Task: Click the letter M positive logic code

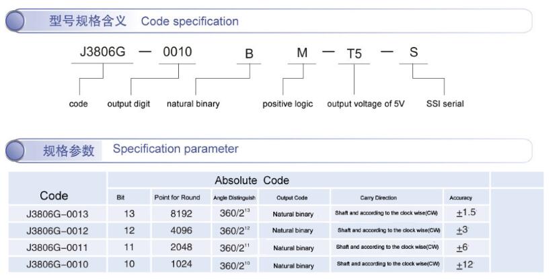Action: coord(302,53)
